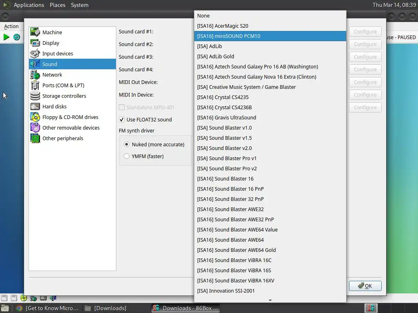Click the hard disk status bar icon

(43, 298)
